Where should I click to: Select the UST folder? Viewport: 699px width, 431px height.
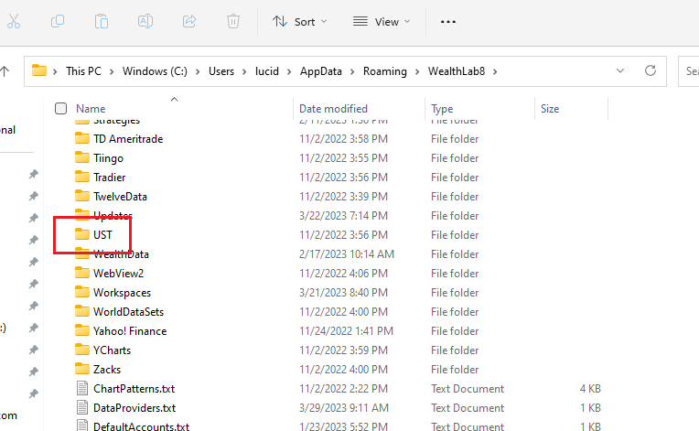click(x=102, y=235)
